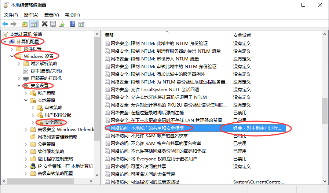Screen dimensions: 329x193
Task: Select policy 网络访问: 将 Everyone 权限应用于匿名用户
Action: pos(154,159)
